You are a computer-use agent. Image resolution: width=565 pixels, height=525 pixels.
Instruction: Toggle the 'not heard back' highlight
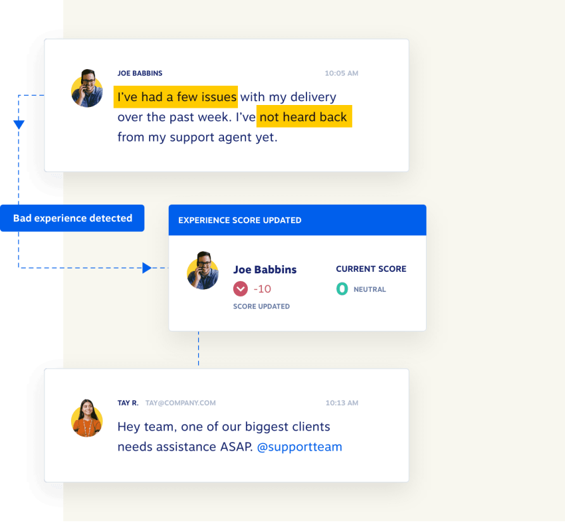coord(304,116)
